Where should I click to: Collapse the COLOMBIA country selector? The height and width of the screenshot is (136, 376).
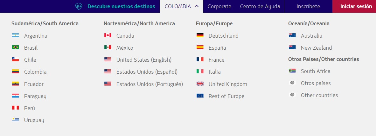click(181, 6)
